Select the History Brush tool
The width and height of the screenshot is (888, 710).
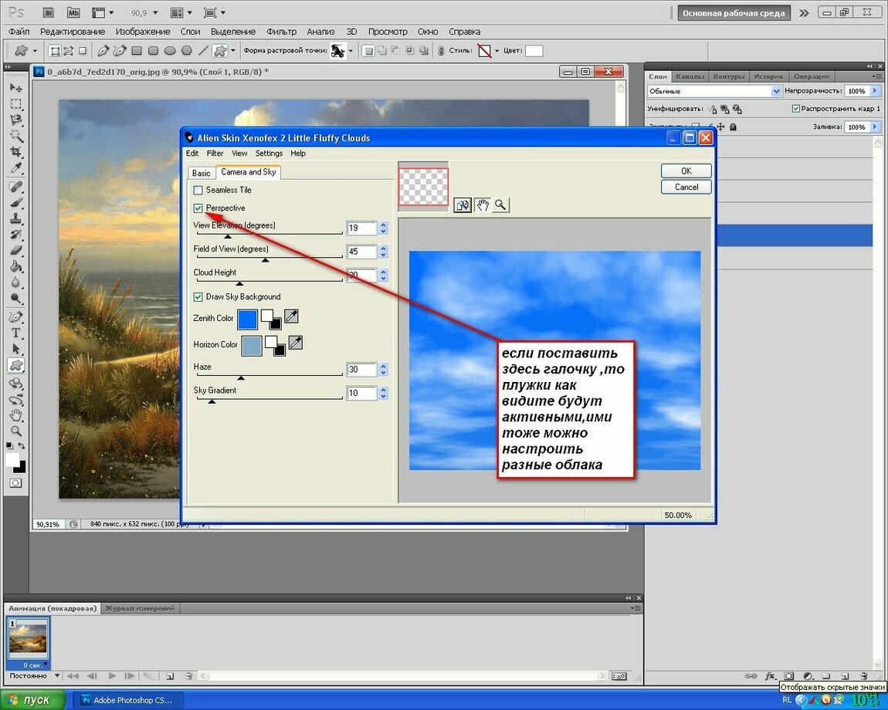(x=16, y=235)
